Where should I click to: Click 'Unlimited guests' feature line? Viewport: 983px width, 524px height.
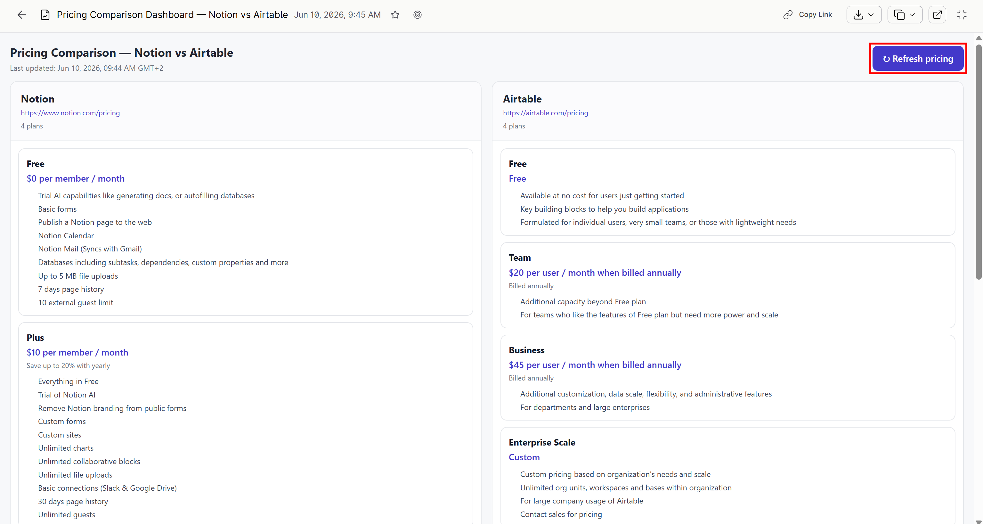tap(67, 515)
